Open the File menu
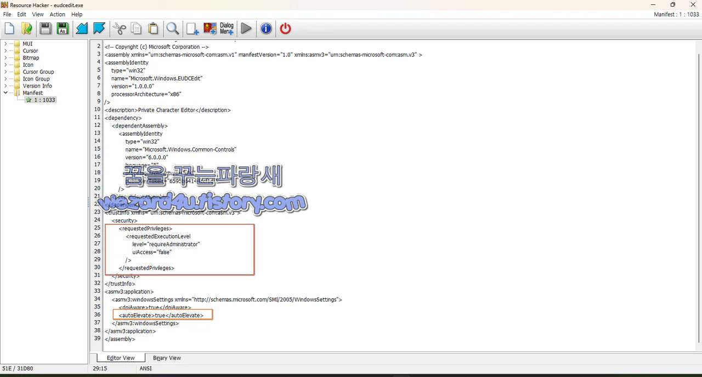This screenshot has width=702, height=377. click(x=7, y=14)
